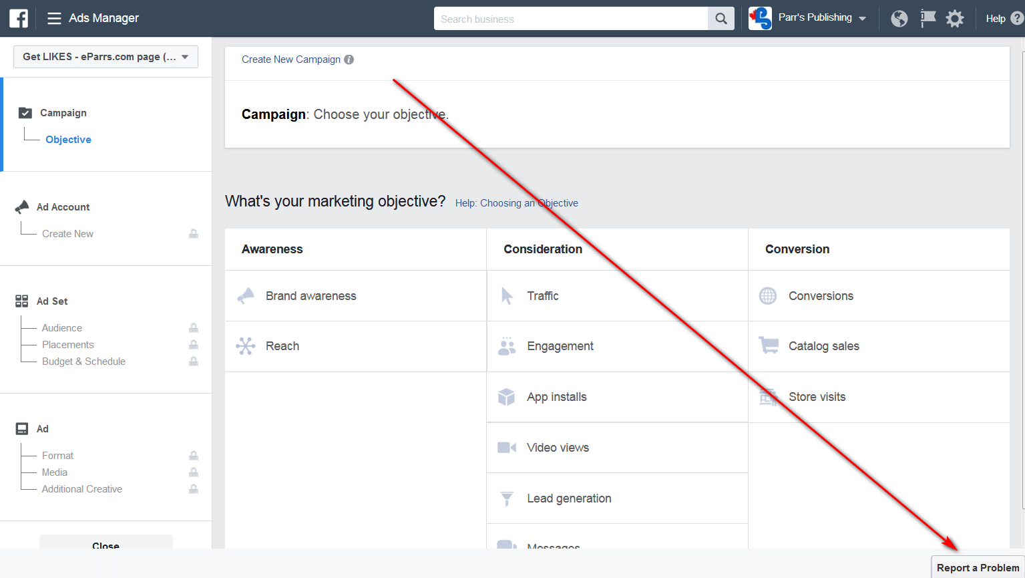Image resolution: width=1025 pixels, height=578 pixels.
Task: Click the Brand awareness megaphone icon
Action: (x=246, y=295)
